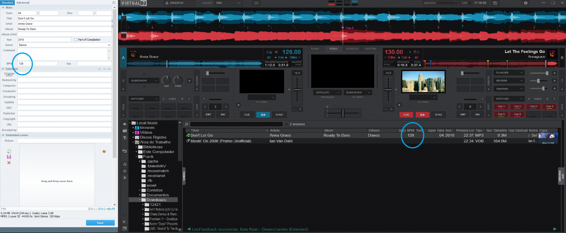Expand the Músicas tree node
Viewport: 566px width, 233px height.
(133, 128)
